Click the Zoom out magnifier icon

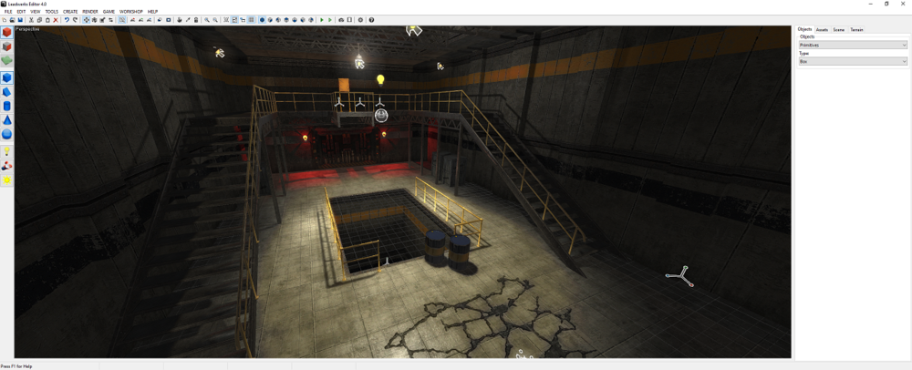click(215, 20)
